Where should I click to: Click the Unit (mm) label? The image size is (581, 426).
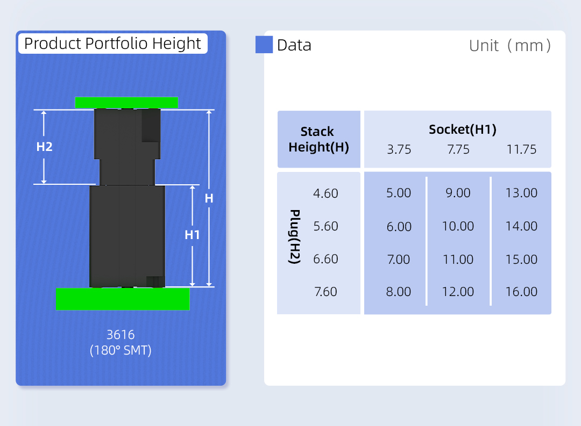pyautogui.click(x=510, y=46)
